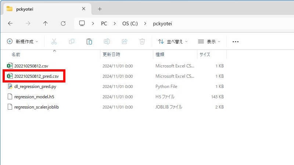Open the 表示 (View) dropdown
Image resolution: width=294 pixels, height=165 pixels.
[x=209, y=41]
